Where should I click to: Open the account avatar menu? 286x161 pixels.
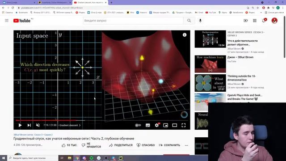coord(274,21)
